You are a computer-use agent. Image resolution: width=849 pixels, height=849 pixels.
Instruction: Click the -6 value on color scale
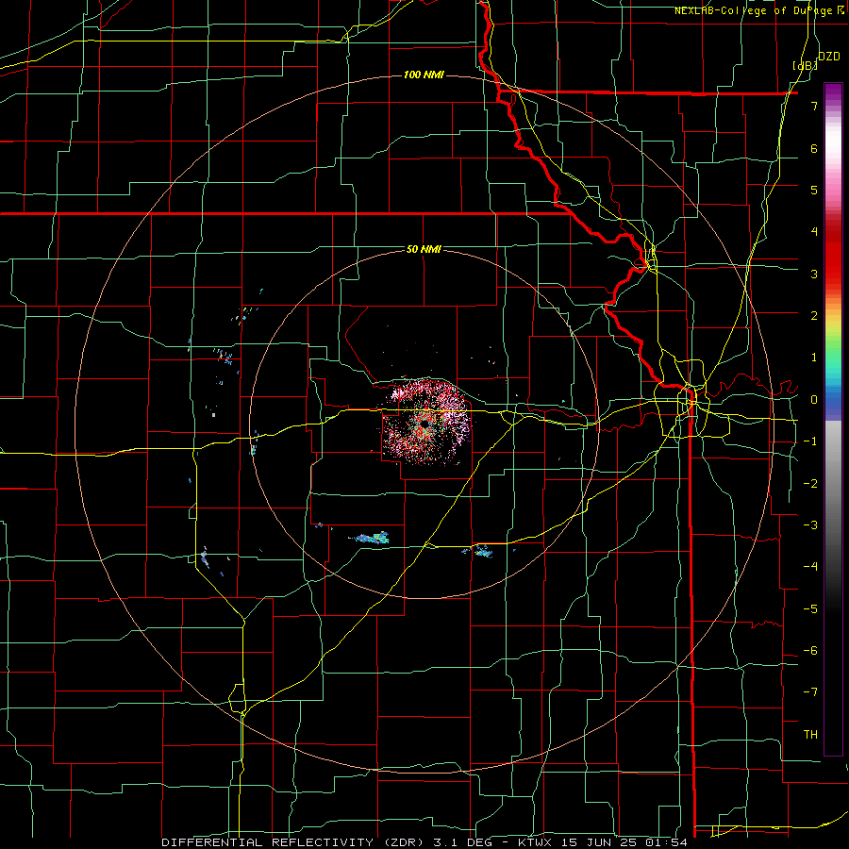click(810, 650)
